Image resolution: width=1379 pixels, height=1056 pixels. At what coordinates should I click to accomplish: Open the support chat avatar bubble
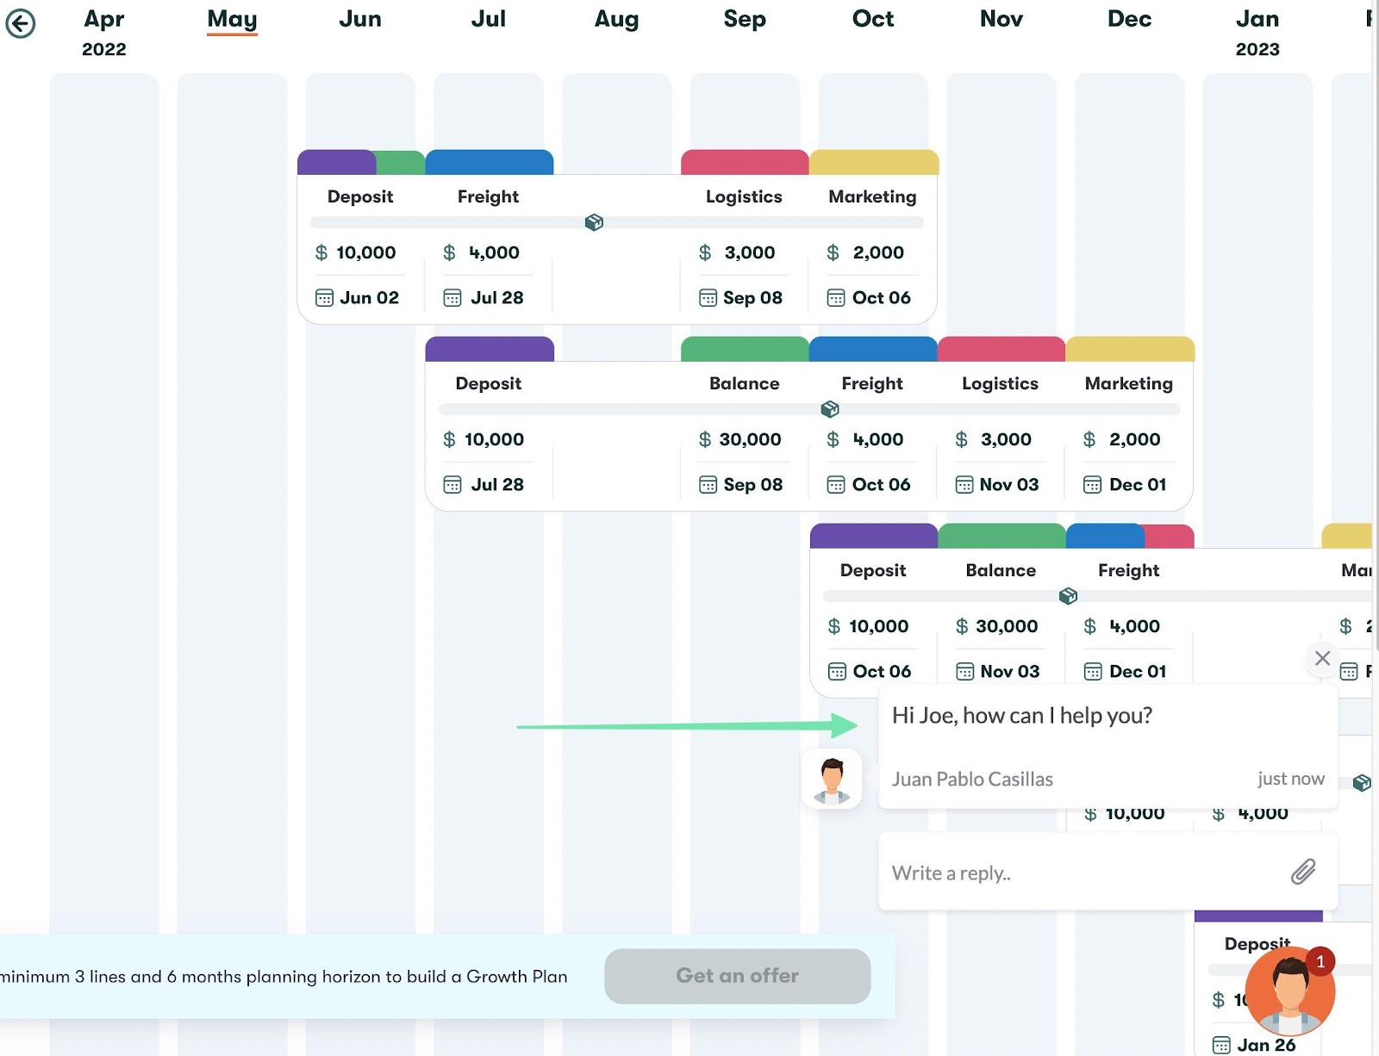(x=1290, y=991)
